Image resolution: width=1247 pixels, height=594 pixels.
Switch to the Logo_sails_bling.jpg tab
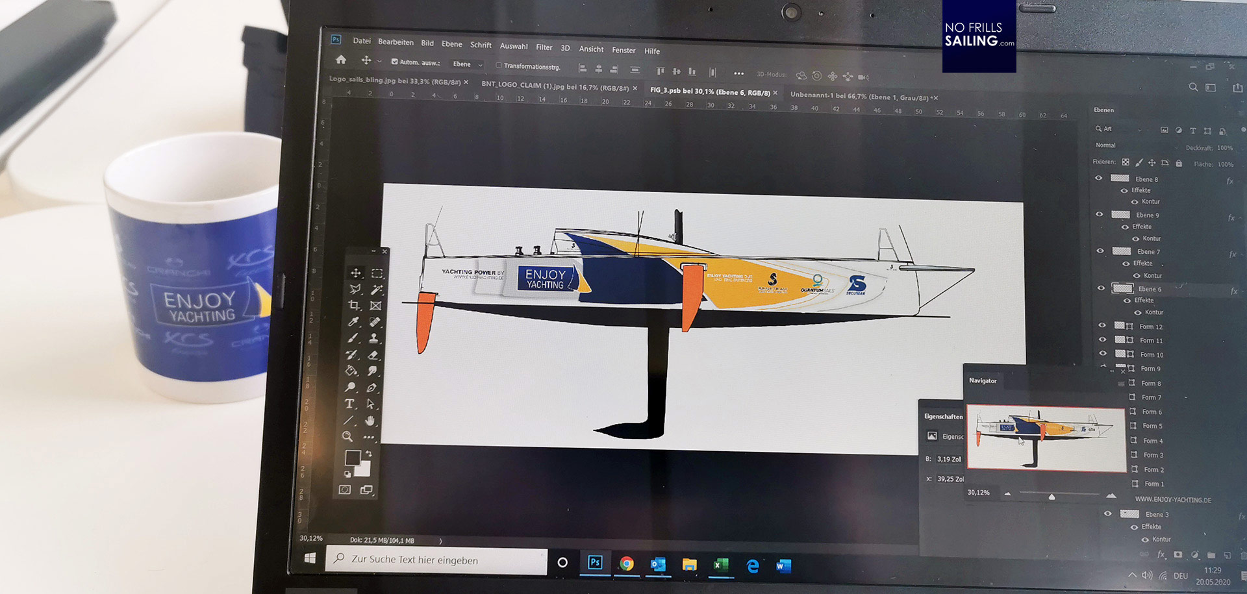(x=394, y=80)
